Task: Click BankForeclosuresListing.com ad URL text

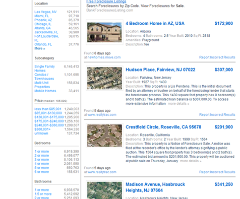Action: tap(110, 10)
